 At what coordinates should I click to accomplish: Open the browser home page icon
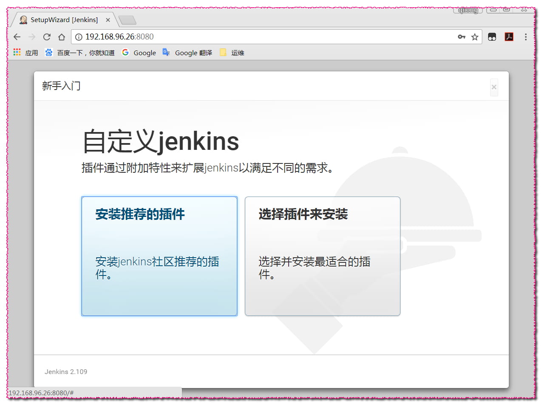(62, 37)
